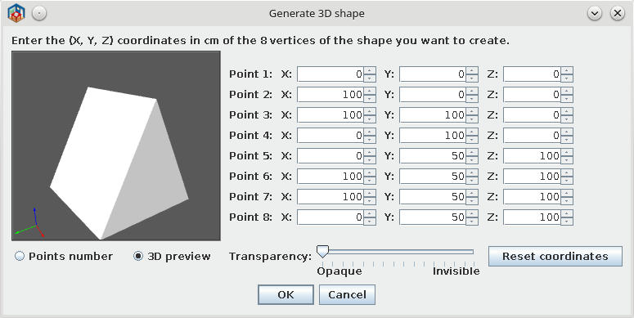634x318 pixels.
Task: Decrease Point 2 Y value with down arrow
Action: pyautogui.click(x=472, y=98)
